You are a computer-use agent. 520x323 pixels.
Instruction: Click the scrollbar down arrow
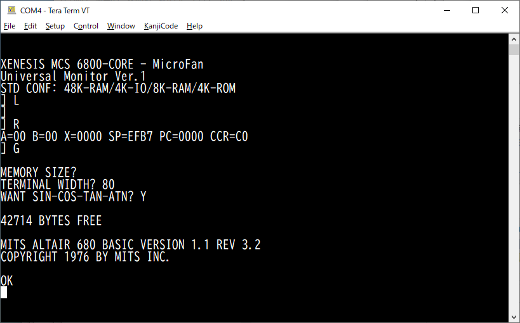tap(514, 317)
